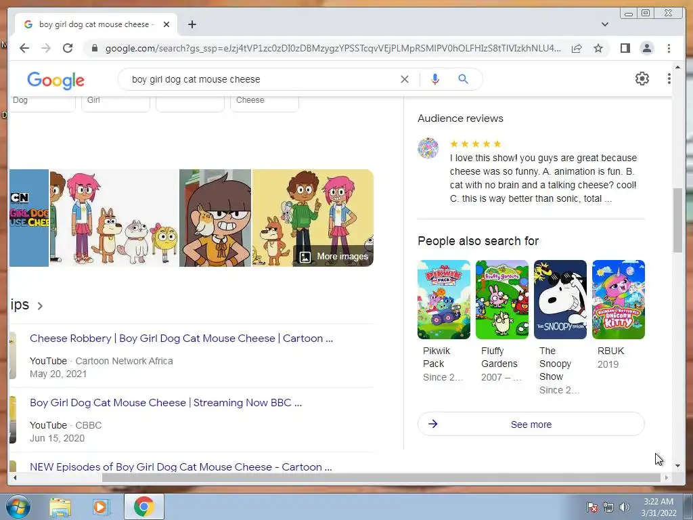Viewport: 693px width, 520px height.
Task: Expand the clips section chevron
Action: point(40,306)
